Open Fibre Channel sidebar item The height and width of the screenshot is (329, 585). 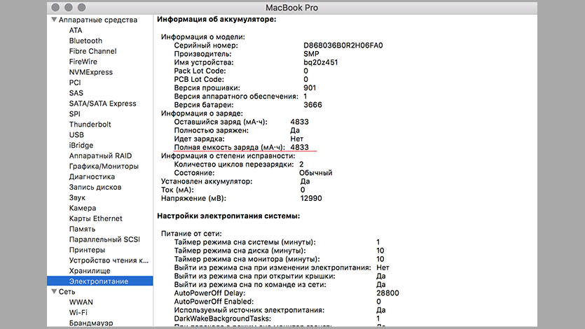coord(92,51)
